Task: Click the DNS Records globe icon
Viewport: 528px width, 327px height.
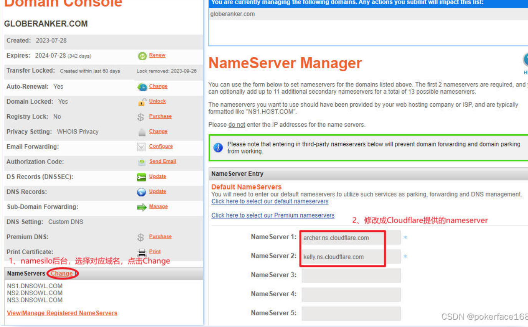Action: click(142, 192)
